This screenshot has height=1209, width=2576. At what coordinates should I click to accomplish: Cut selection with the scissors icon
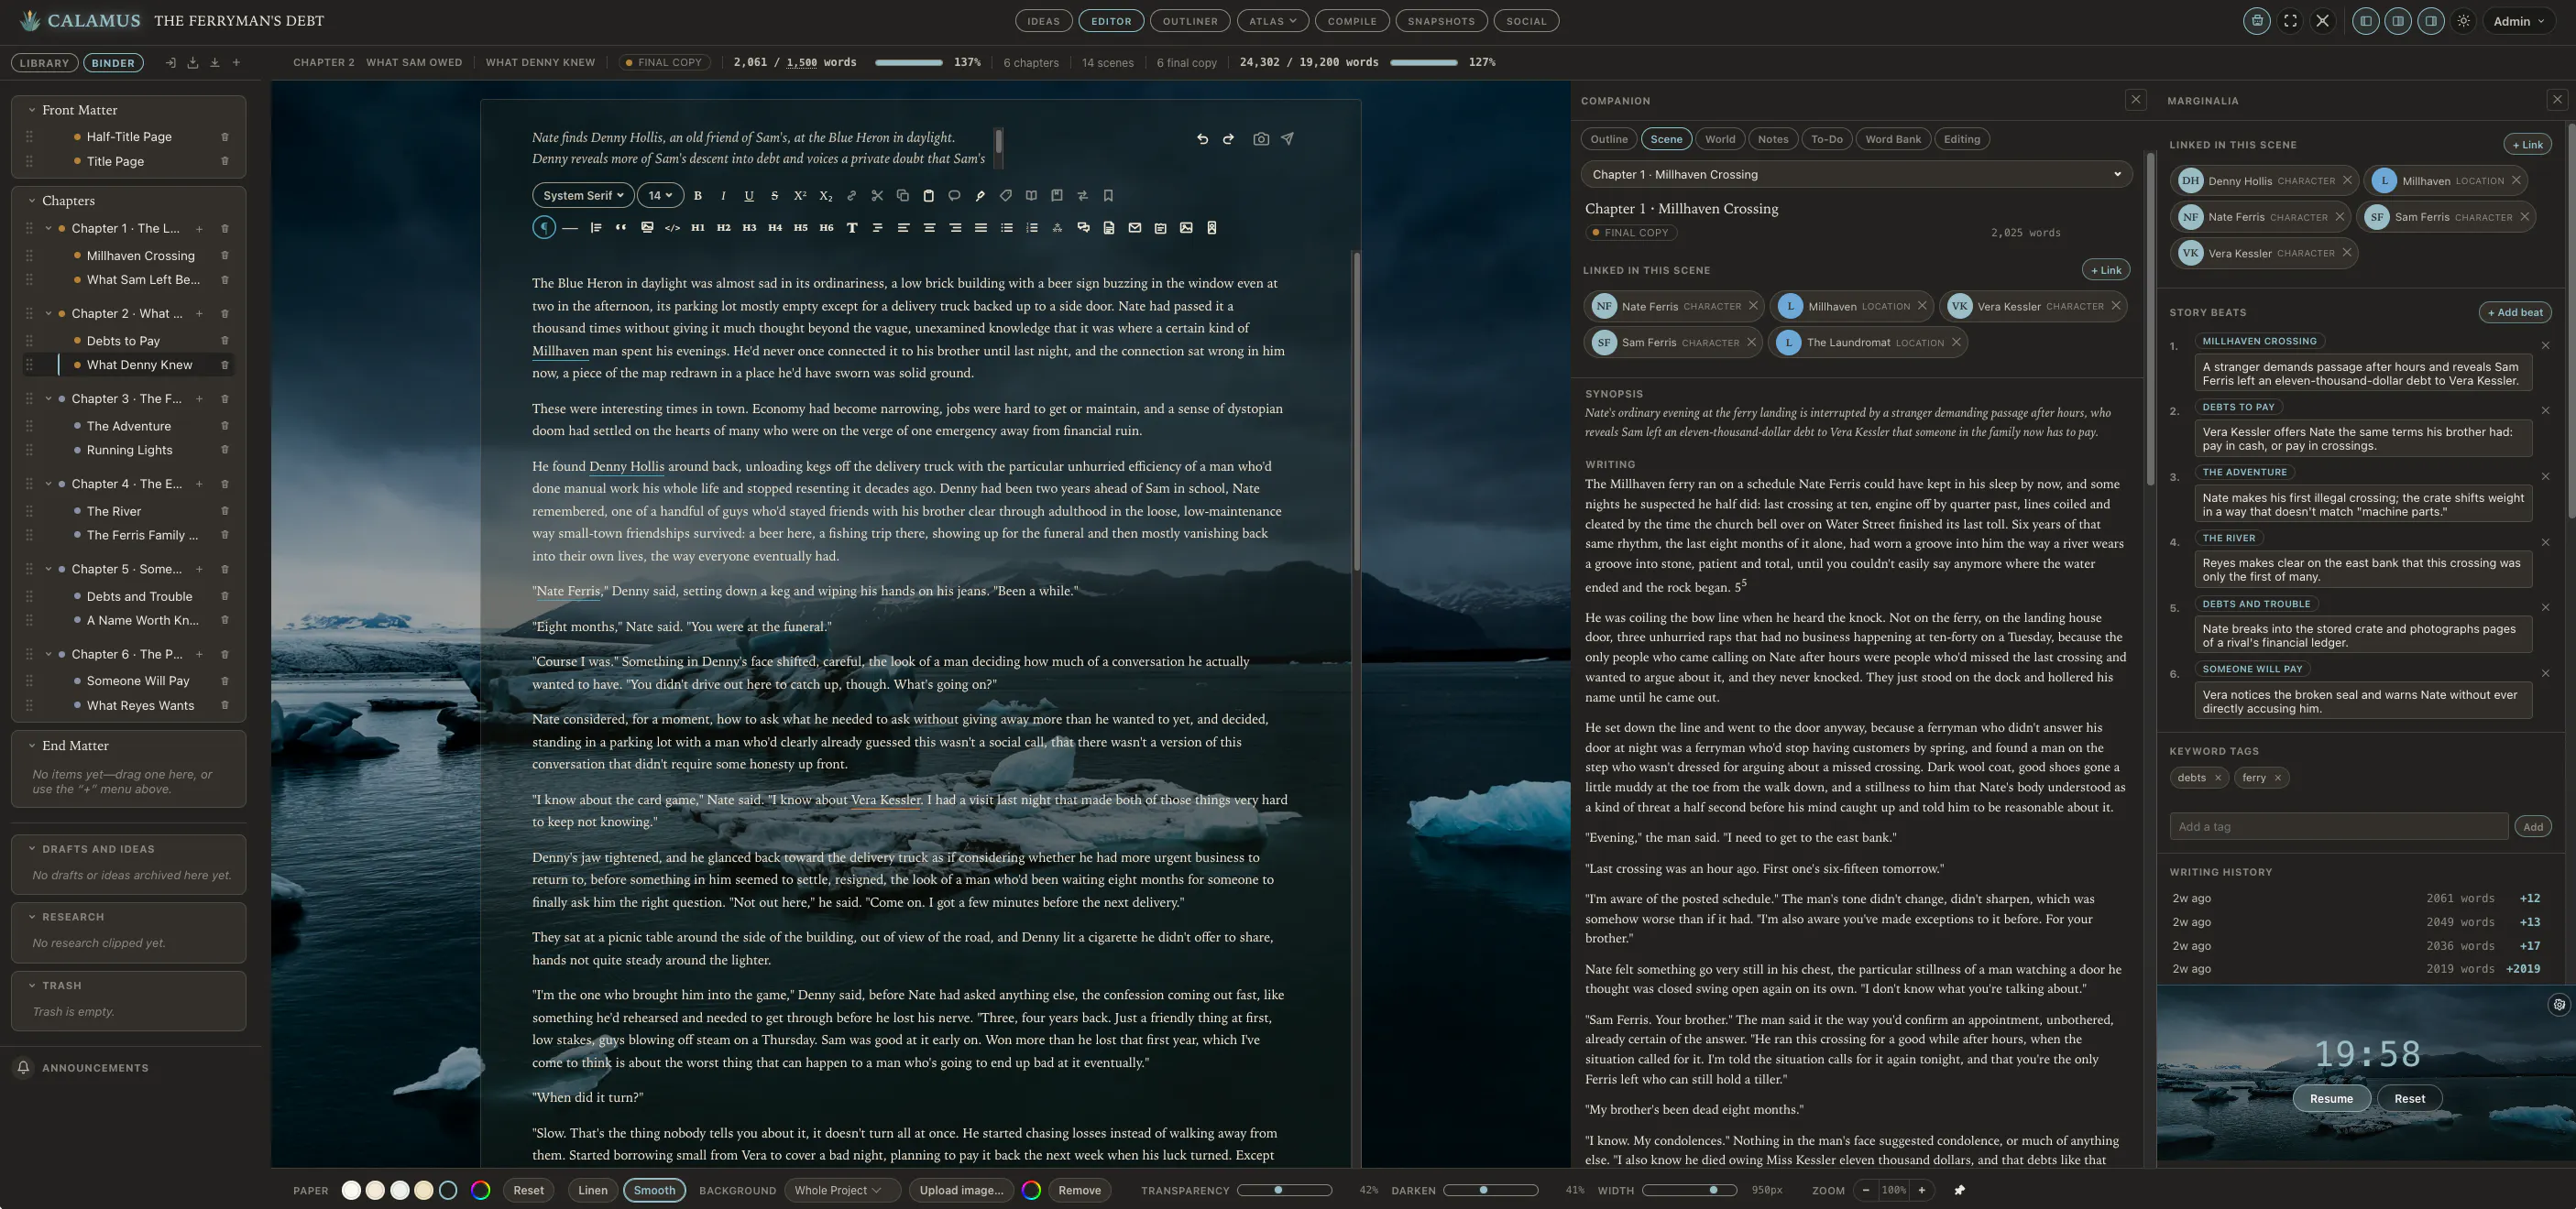point(877,196)
